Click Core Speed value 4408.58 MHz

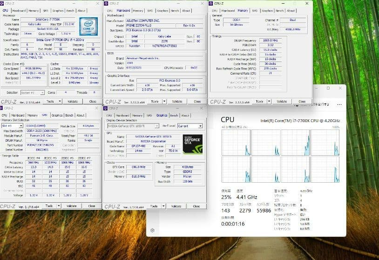[34, 68]
